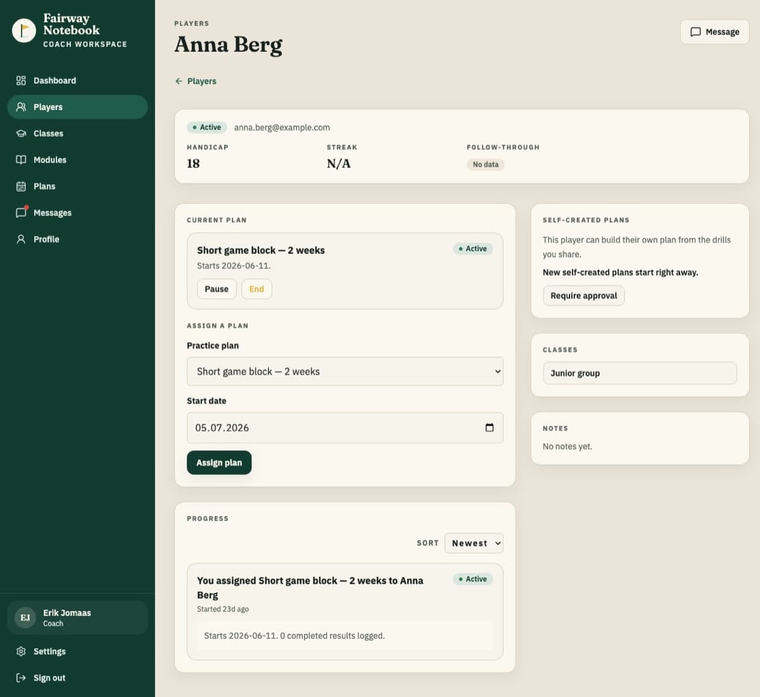Click the No data follow-through badge
The height and width of the screenshot is (697, 760).
point(486,164)
